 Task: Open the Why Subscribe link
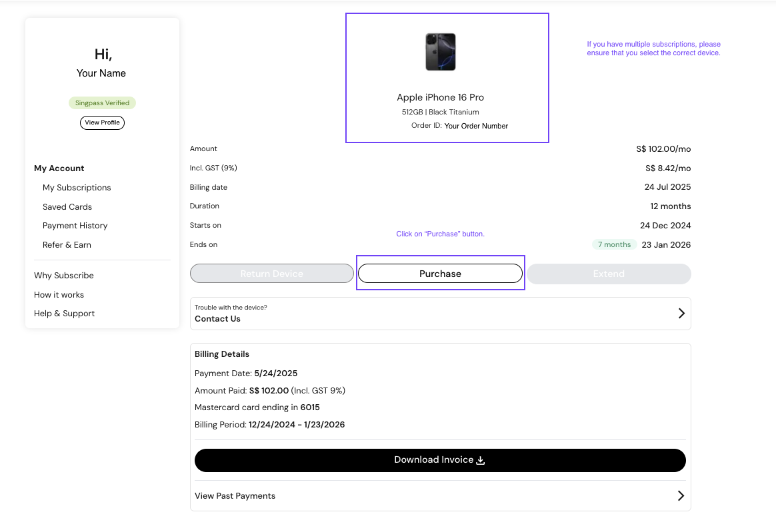click(64, 276)
